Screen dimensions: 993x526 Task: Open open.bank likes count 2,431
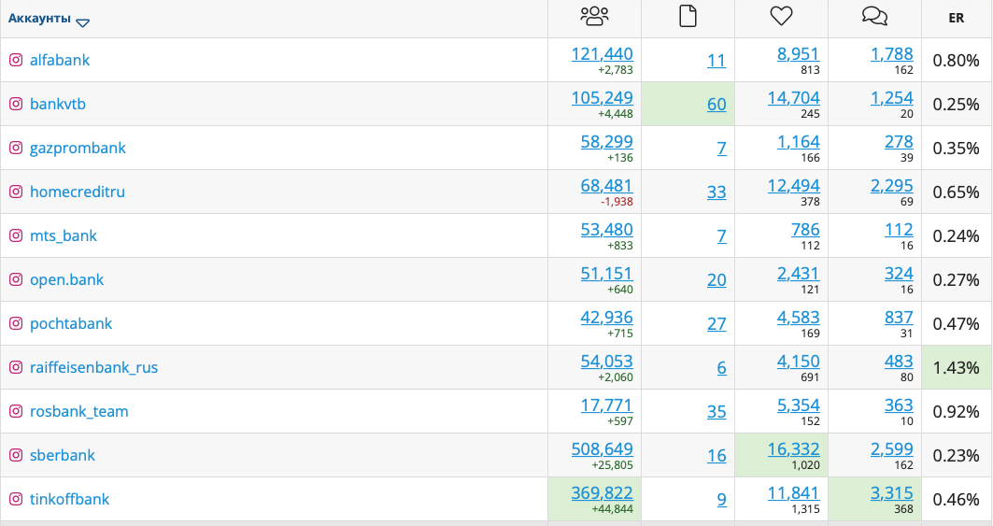tap(798, 273)
